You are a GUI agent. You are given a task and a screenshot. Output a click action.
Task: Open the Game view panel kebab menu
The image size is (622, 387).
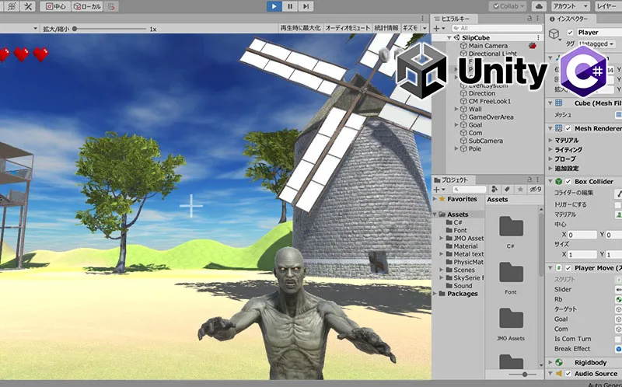423,19
